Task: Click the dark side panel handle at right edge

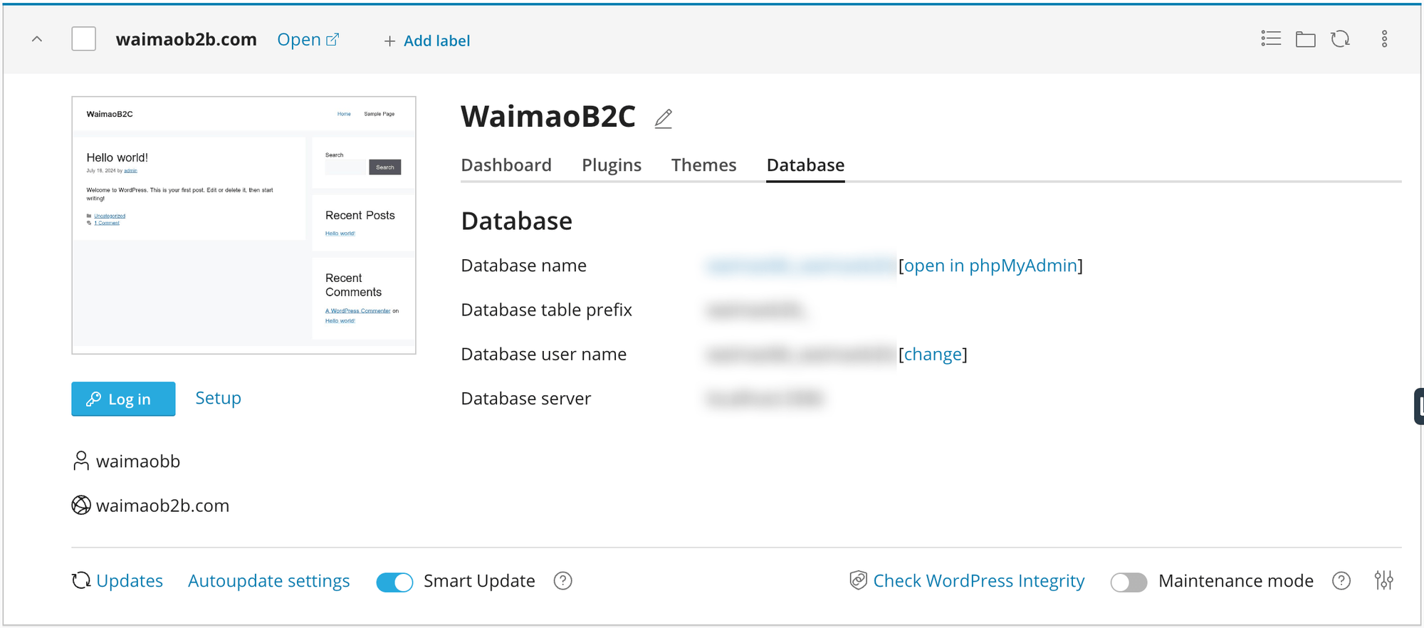Action: pos(1419,407)
